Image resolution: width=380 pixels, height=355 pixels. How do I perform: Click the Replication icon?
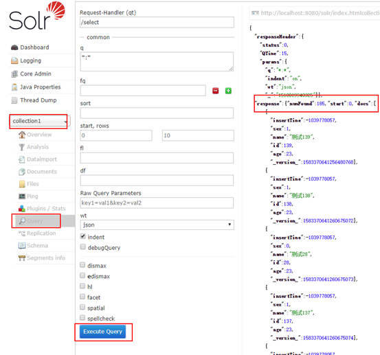point(22,233)
